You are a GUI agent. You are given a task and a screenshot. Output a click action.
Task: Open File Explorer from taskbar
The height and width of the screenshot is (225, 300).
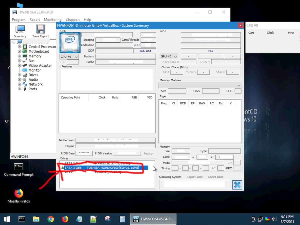(x=36, y=219)
